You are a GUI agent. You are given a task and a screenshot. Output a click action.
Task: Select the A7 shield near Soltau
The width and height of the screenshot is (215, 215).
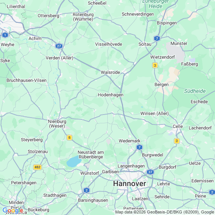click(157, 38)
